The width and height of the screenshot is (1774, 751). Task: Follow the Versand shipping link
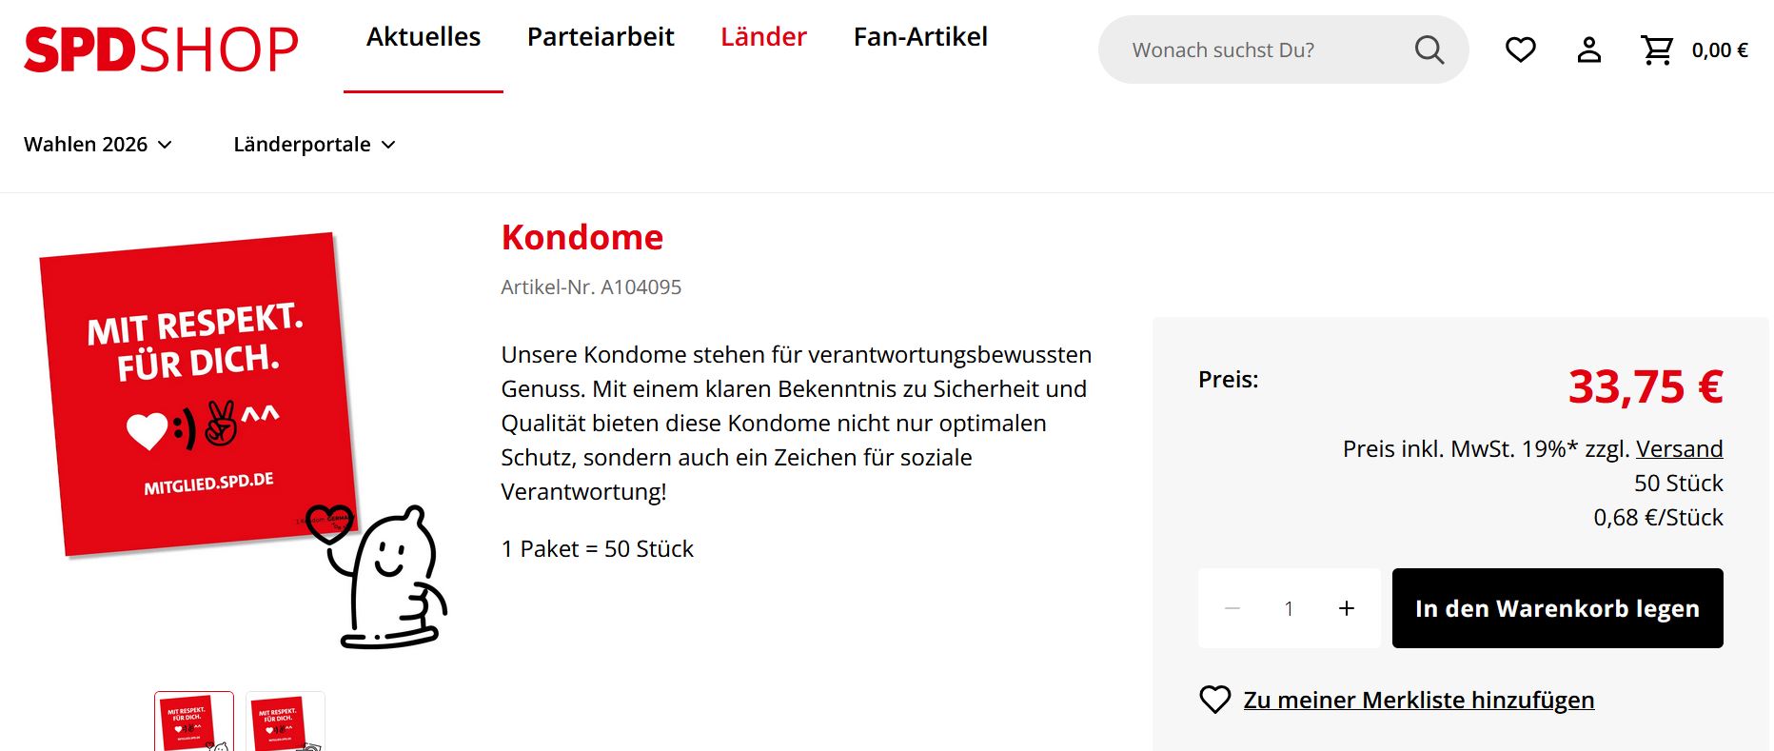tap(1679, 448)
